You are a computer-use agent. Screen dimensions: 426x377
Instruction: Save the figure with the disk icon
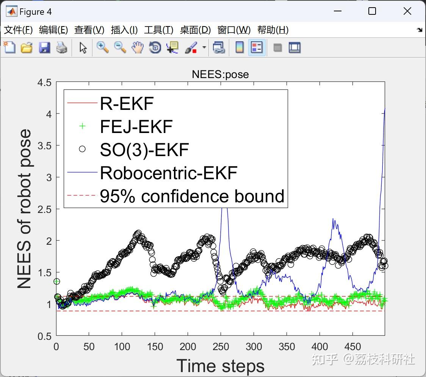pyautogui.click(x=44, y=47)
